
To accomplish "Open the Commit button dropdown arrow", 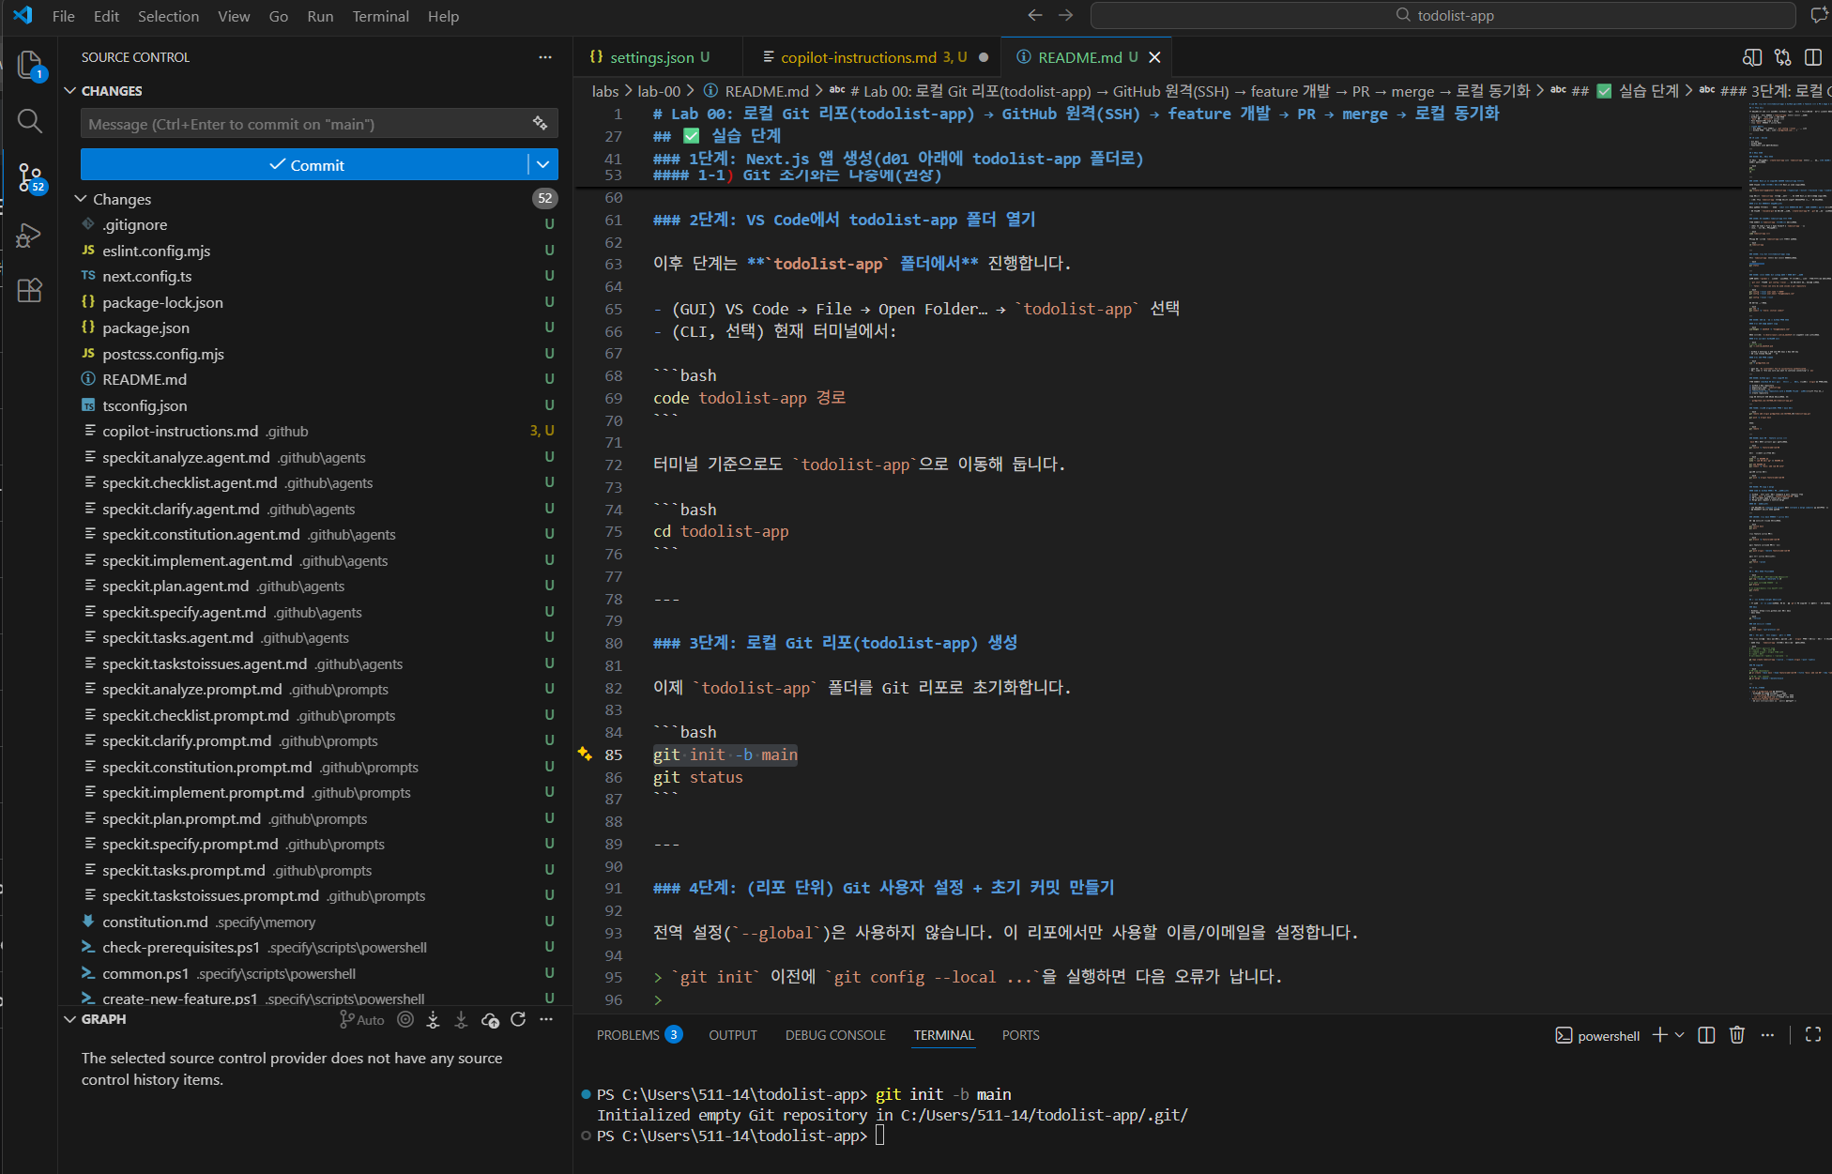I will (542, 164).
